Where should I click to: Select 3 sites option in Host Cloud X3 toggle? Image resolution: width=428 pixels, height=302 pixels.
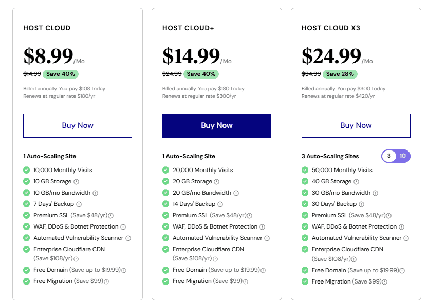click(x=389, y=156)
